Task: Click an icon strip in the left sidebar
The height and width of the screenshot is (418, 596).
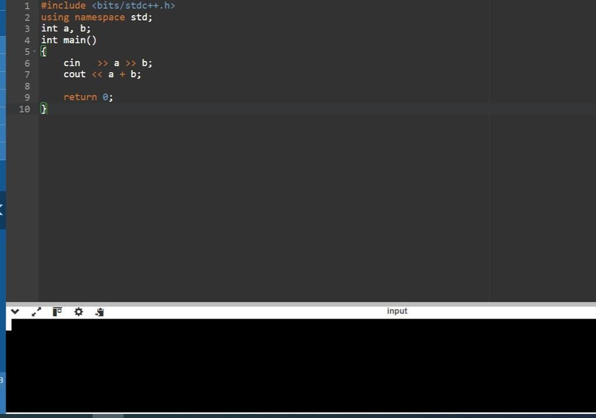Action: [x=3, y=87]
